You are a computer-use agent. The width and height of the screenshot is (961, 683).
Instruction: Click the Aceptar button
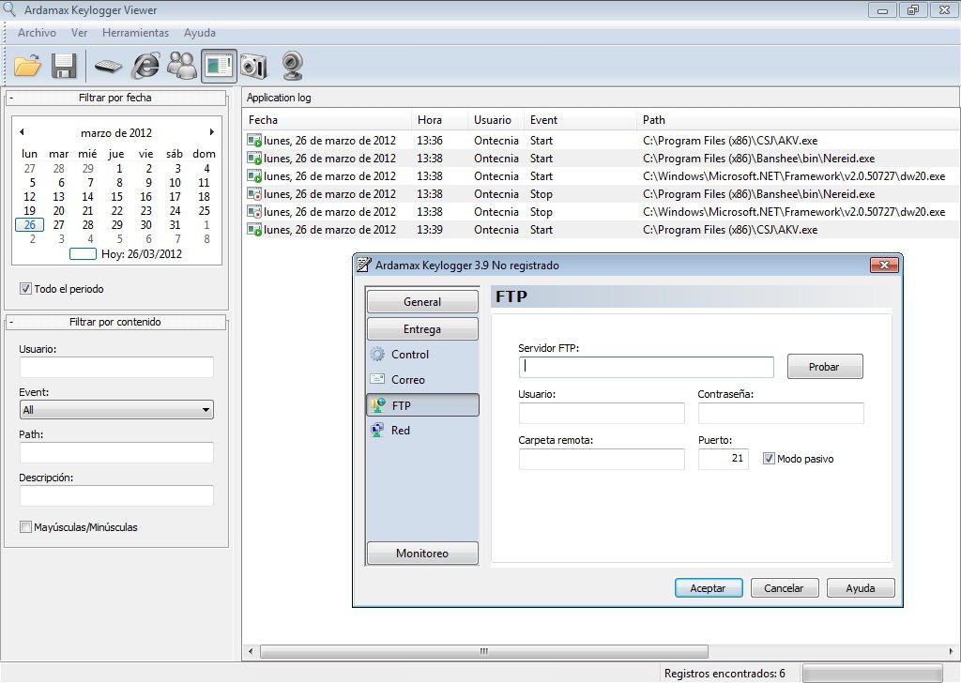point(709,588)
